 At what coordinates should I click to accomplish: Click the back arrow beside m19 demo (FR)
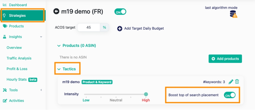56,11
